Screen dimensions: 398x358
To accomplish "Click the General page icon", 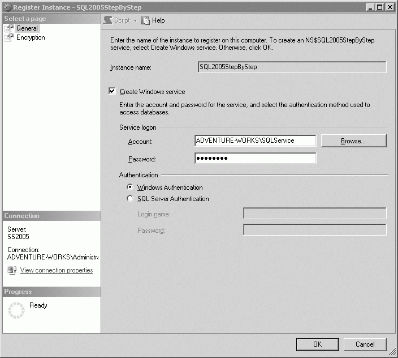I will [9, 28].
